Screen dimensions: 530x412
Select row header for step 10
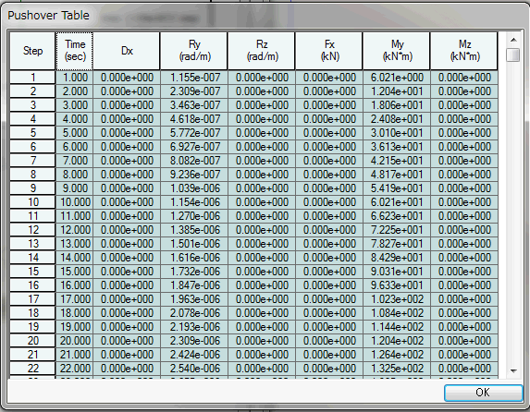pyautogui.click(x=32, y=202)
